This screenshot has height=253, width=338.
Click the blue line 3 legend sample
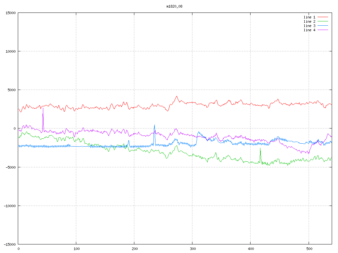point(323,26)
